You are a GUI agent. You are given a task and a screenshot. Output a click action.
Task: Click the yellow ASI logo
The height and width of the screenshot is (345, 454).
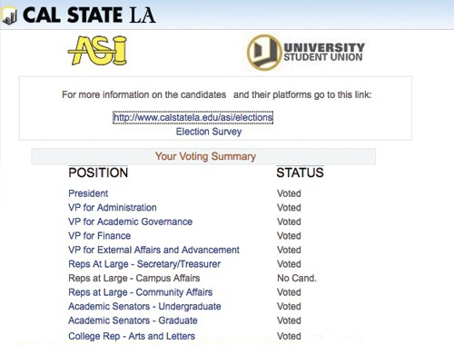pos(97,51)
